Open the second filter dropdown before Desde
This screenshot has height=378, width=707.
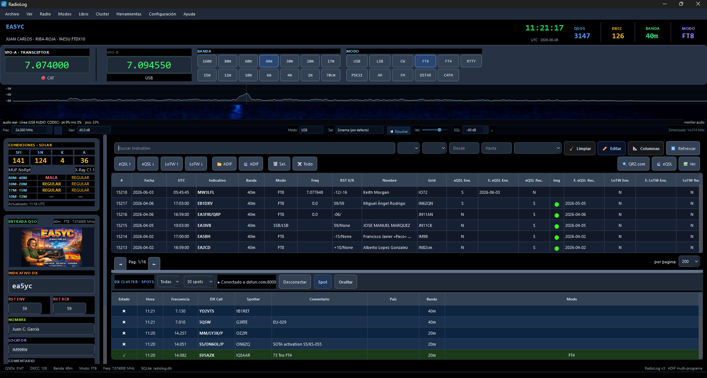(x=434, y=148)
